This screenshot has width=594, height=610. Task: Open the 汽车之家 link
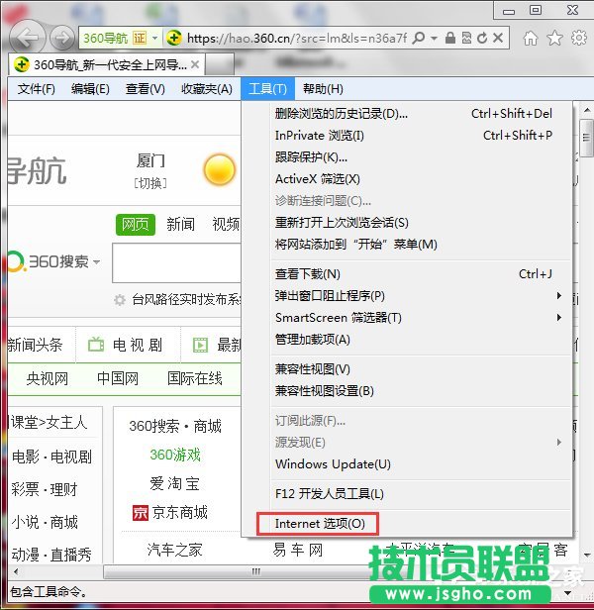click(x=174, y=550)
